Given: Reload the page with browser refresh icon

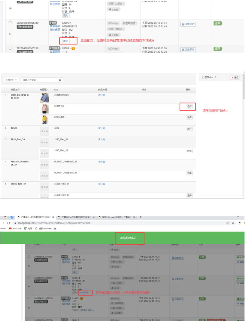Looking at the screenshot, I should coord(9,223).
